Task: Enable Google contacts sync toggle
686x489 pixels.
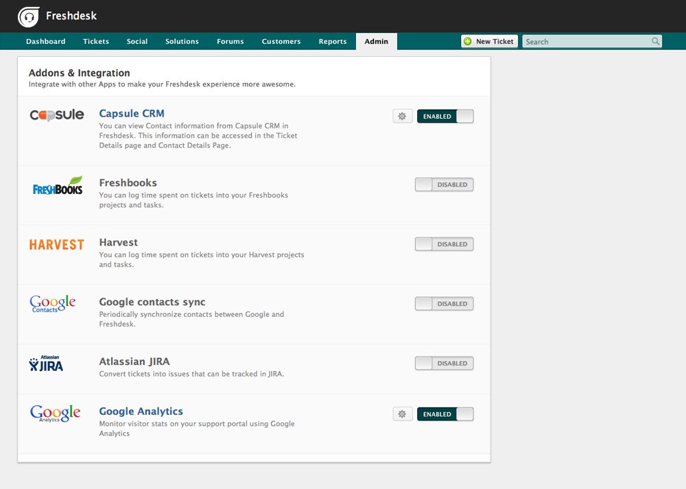Action: [444, 304]
